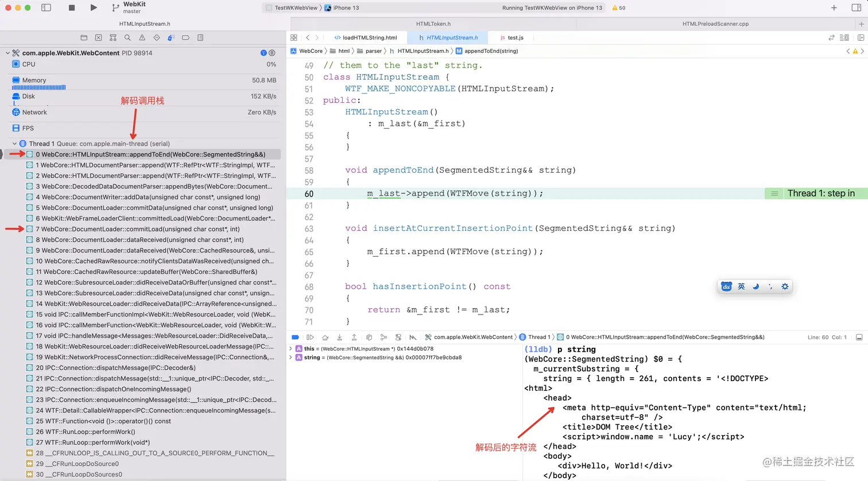Open the Breakpoint navigator icon
Viewport: 868px width, 481px height.
click(185, 38)
